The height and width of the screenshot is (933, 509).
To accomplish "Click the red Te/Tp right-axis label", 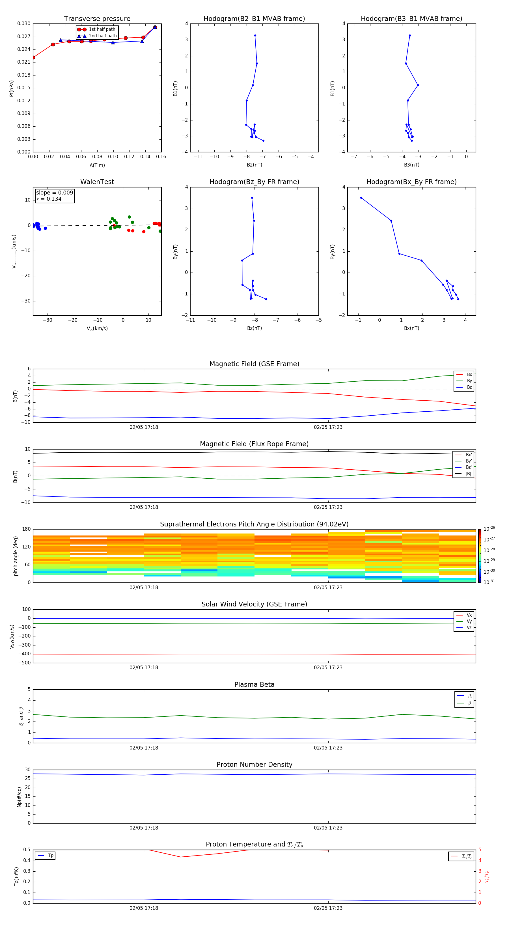I will pos(487,876).
